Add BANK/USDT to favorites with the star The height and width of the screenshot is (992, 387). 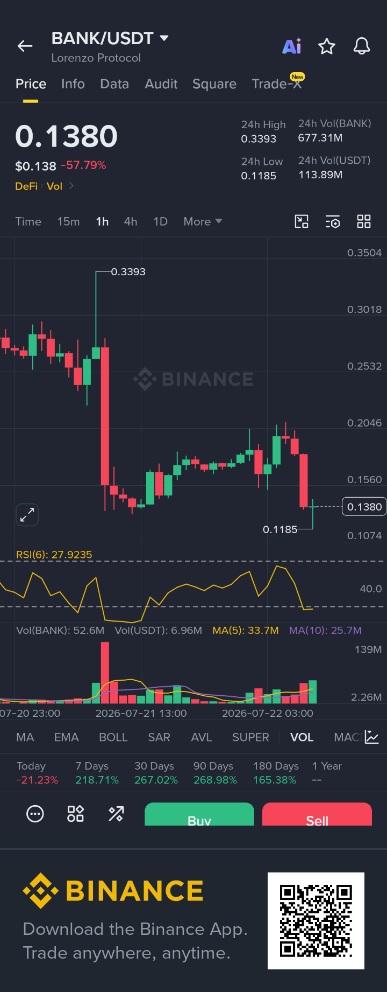click(x=327, y=46)
